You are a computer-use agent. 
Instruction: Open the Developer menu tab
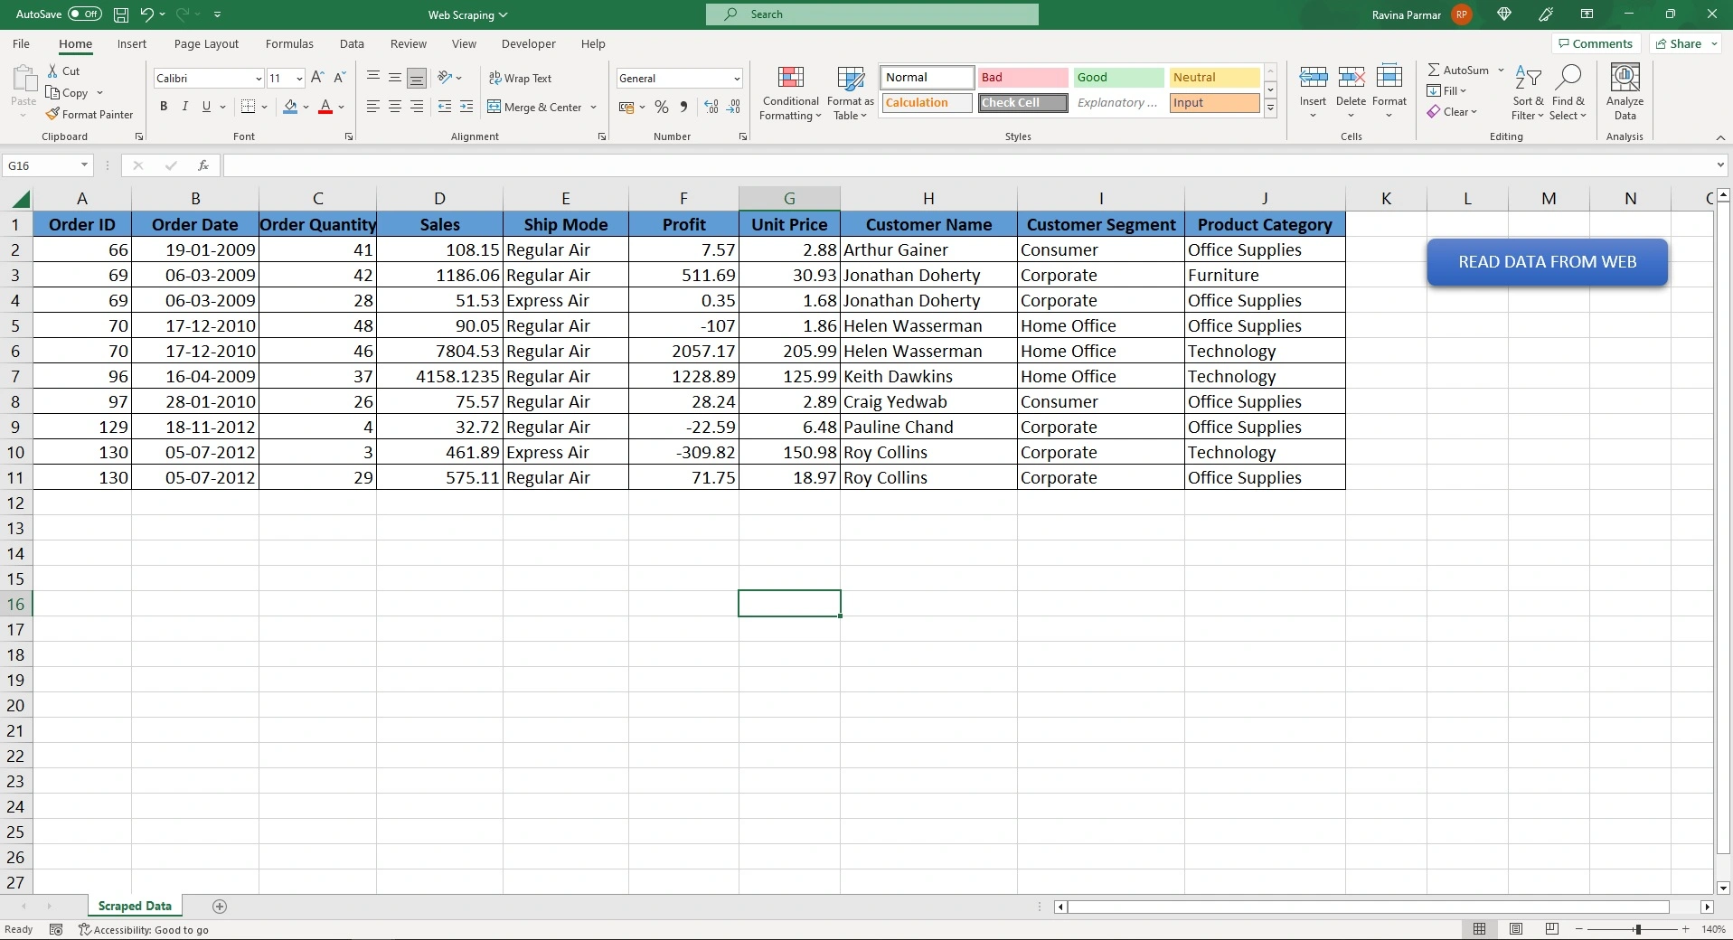pos(528,43)
